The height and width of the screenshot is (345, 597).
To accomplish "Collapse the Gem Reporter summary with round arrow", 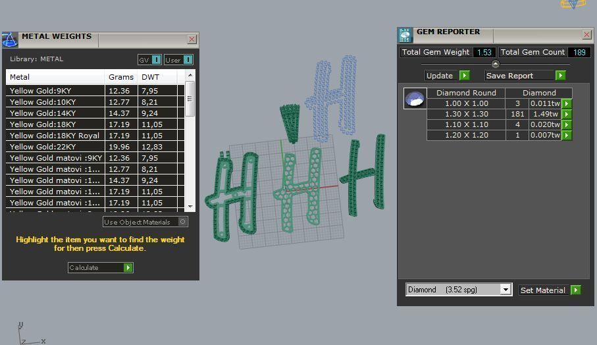I will coord(496,64).
